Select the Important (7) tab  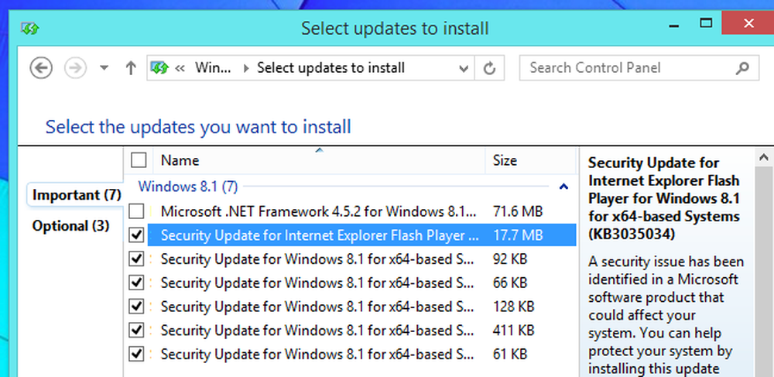pos(77,195)
